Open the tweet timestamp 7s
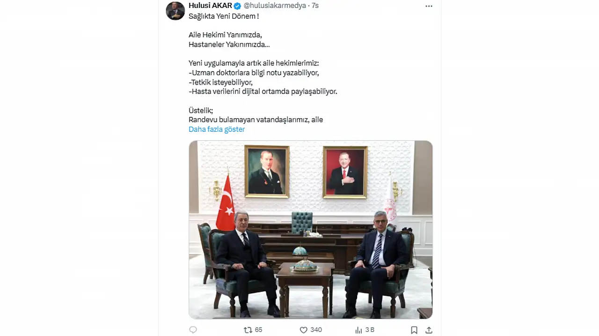599x336 pixels. pyautogui.click(x=315, y=6)
